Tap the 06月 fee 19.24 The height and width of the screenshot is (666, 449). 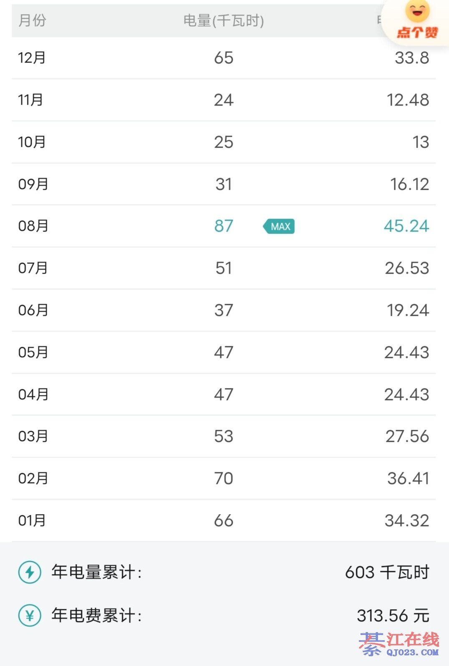[x=408, y=310]
